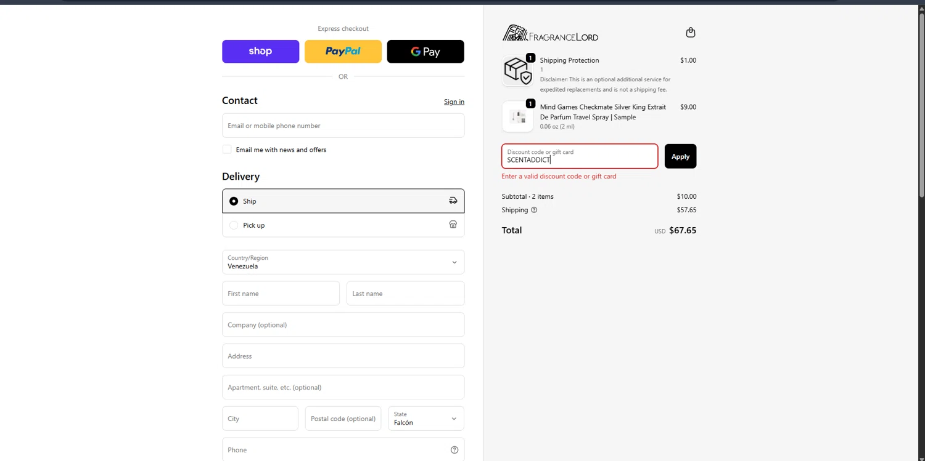Click the 0.06 oz (2 ml) size text
The height and width of the screenshot is (461, 925).
[557, 127]
